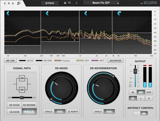Viewport: 160px width, 121px height.
Task: Select CASCADE signal path mode
Action: tap(14, 112)
